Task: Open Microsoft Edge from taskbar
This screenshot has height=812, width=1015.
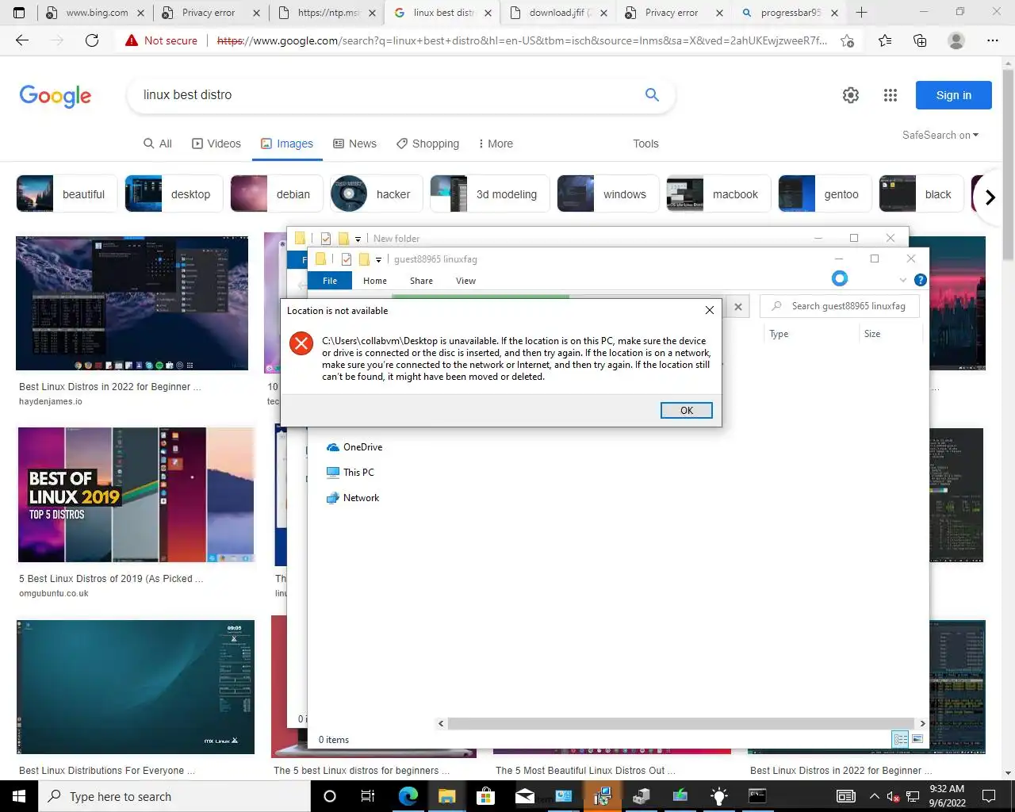Action: coord(408,796)
